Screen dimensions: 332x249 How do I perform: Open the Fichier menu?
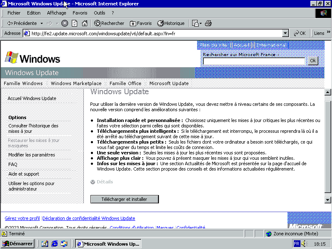pyautogui.click(x=14, y=13)
